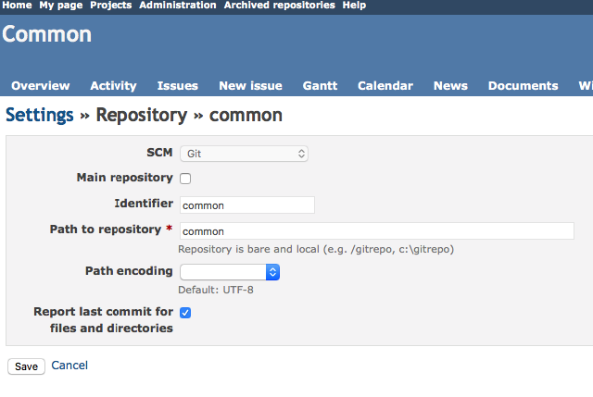Viewport: 593px width, 397px height.
Task: Uncheck Report last commit for files checkbox
Action: (185, 313)
